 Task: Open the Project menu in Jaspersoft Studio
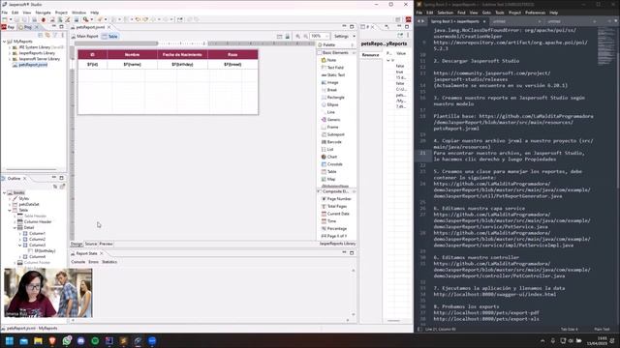coord(61,13)
